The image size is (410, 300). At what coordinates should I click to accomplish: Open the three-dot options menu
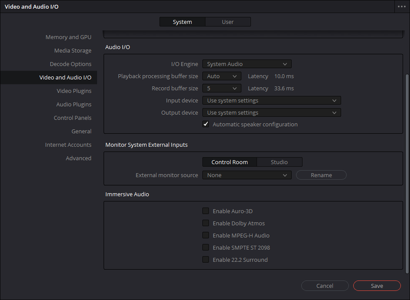[x=402, y=7]
